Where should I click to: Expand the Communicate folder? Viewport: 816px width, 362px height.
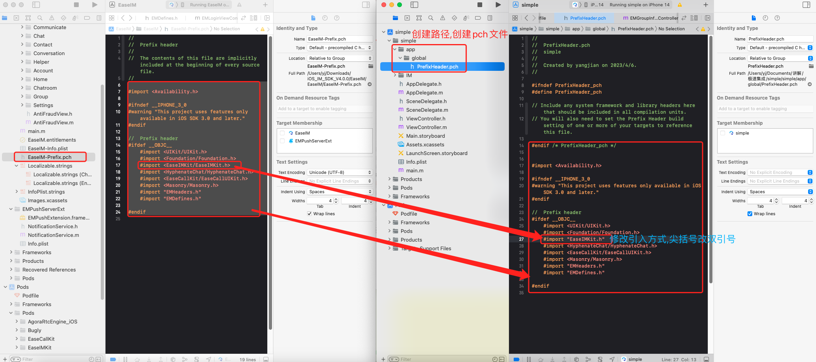22,27
